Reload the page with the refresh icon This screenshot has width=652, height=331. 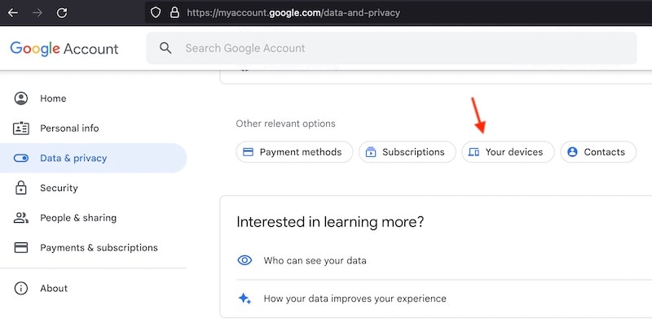[62, 13]
